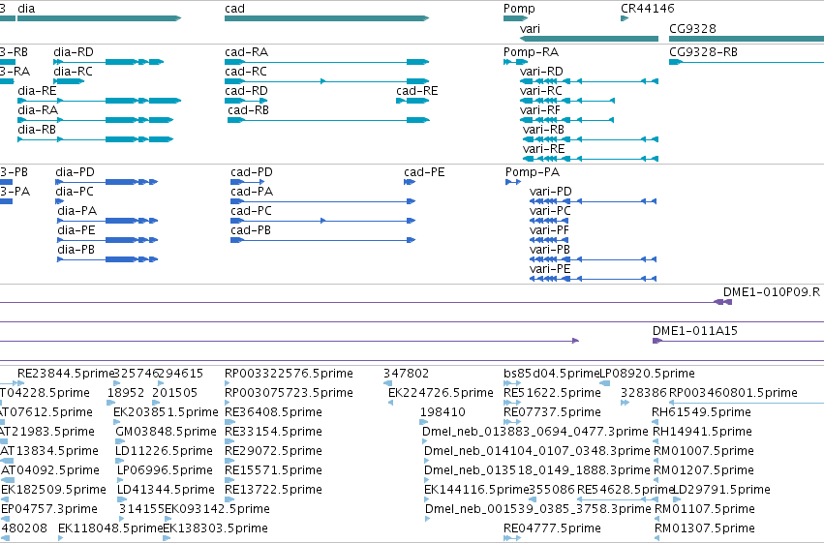
Task: Select transcript dia-RA
Action: tap(95, 120)
